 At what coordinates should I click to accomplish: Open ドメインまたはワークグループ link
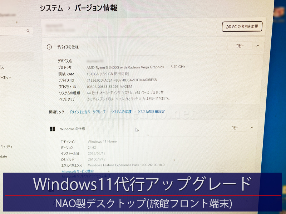(87, 112)
